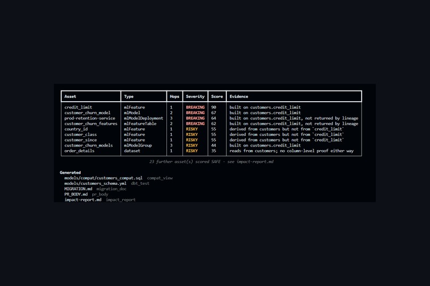The image size is (430, 286).
Task: Select the customer_churn_model asset name
Action: [x=87, y=113]
